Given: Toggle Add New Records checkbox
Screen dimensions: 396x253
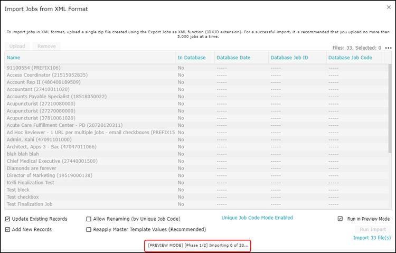Looking at the screenshot, I should coord(7,230).
